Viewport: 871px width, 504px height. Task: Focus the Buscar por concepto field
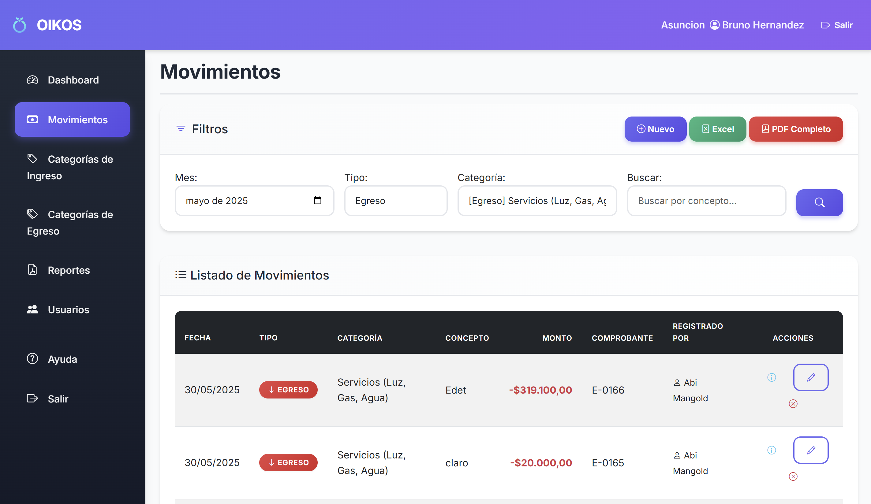[x=706, y=201]
